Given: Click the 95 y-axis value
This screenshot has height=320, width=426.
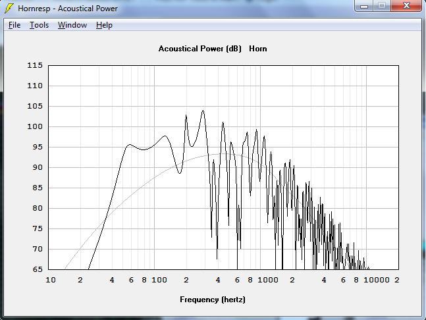Looking at the screenshot, I should pos(38,147).
